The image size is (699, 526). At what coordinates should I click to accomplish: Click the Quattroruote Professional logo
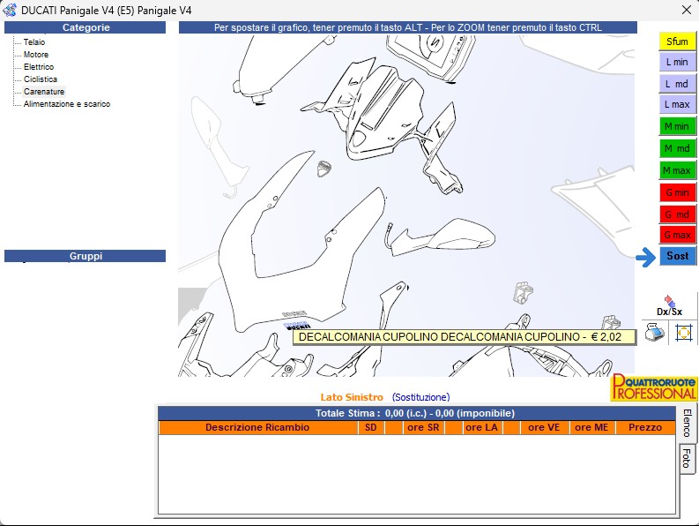pos(653,387)
